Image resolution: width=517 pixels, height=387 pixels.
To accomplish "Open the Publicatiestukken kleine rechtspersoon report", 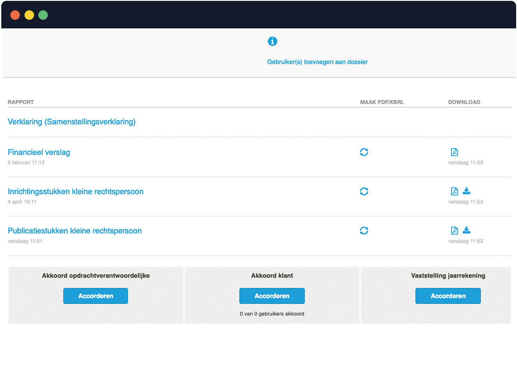I will pyautogui.click(x=74, y=231).
